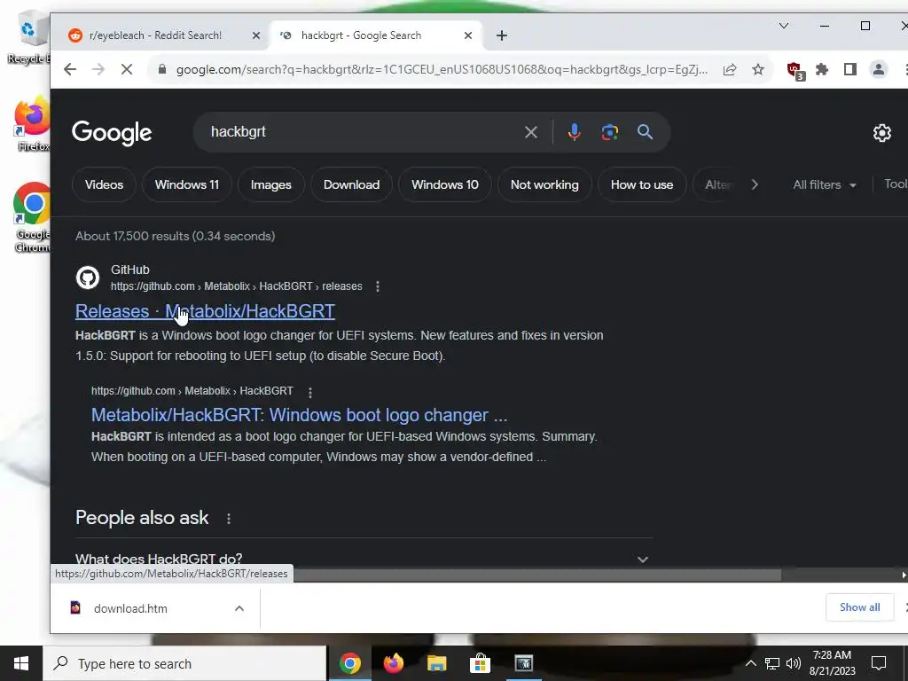Viewport: 908px width, 681px height.
Task: Bookmark this page with the star icon
Action: coord(758,69)
